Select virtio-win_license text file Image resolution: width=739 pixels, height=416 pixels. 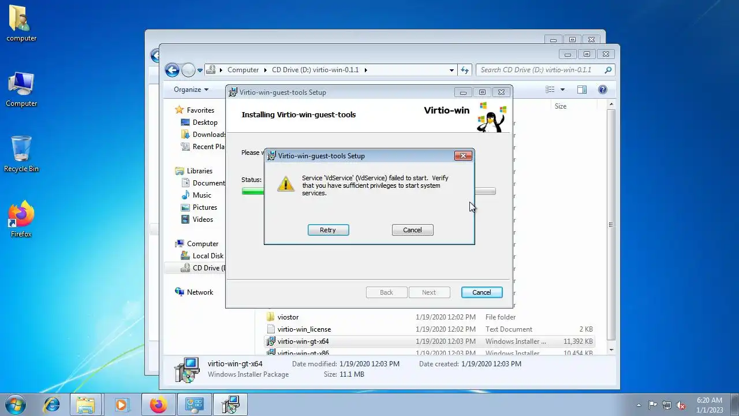[304, 329]
